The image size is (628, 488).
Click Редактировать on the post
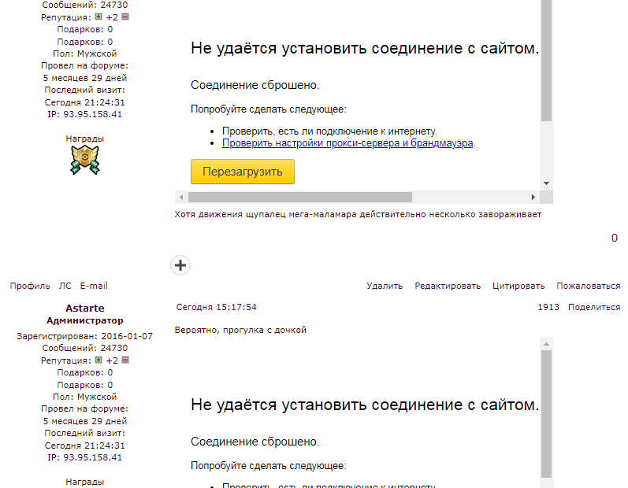click(448, 286)
